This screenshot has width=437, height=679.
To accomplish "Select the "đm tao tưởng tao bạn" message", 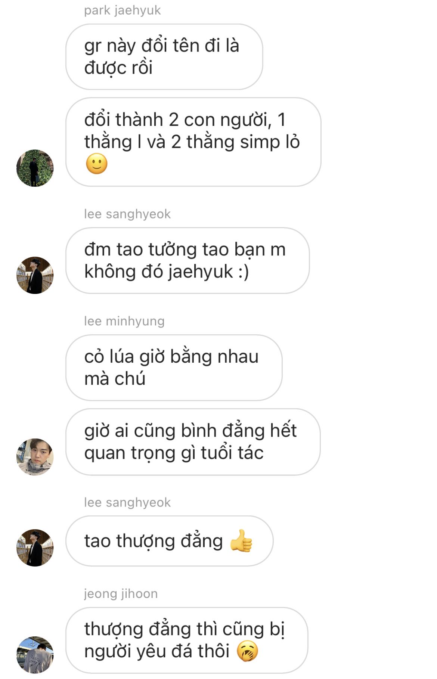I will pos(187,261).
